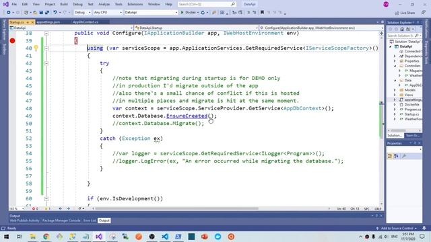The image size is (431, 242).
Task: Collapse the try block at line 42
Action: 46,63
